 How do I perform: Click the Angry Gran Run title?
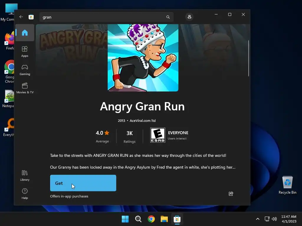point(142,106)
